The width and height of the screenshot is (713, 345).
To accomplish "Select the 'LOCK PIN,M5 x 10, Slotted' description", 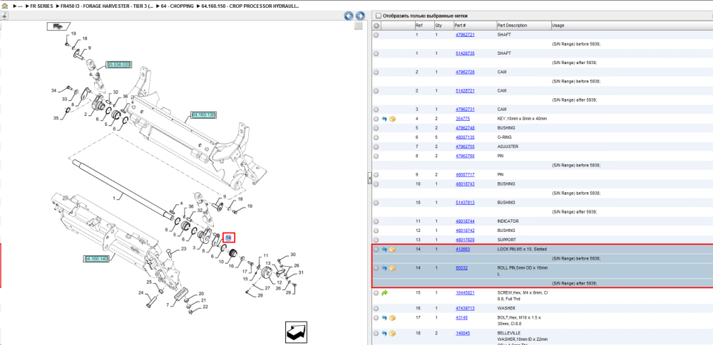I will point(522,249).
